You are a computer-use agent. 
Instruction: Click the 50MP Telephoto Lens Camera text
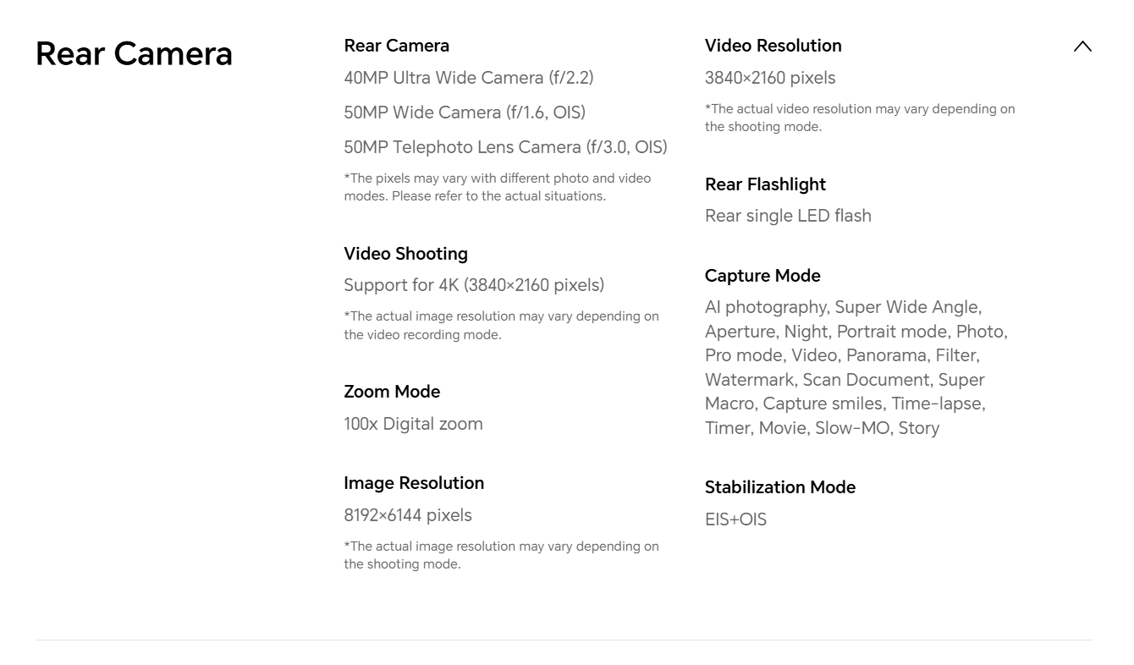click(x=505, y=147)
